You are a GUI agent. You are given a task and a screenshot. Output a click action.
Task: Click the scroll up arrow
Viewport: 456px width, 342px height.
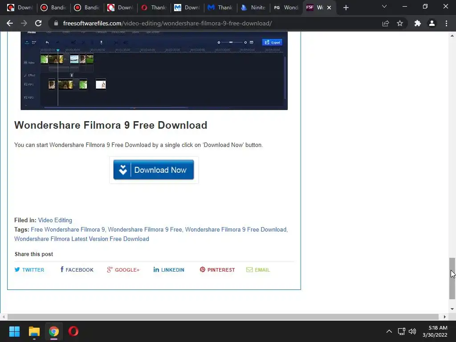tap(452, 36)
